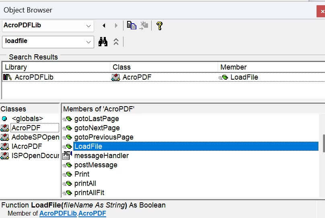Select the Member column header

coord(271,67)
